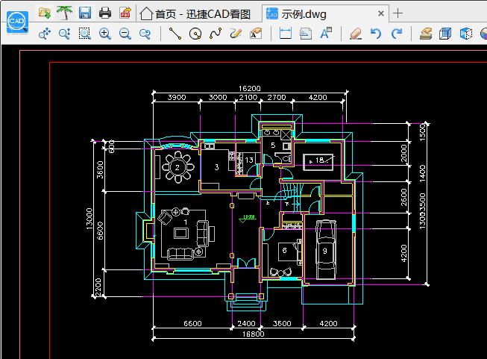Select the pan view tool

pos(44,34)
